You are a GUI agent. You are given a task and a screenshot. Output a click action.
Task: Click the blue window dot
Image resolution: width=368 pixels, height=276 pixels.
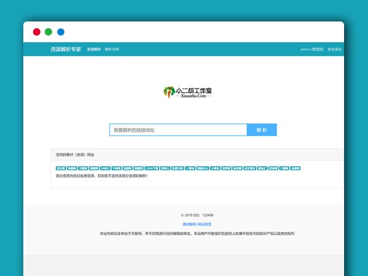61,31
